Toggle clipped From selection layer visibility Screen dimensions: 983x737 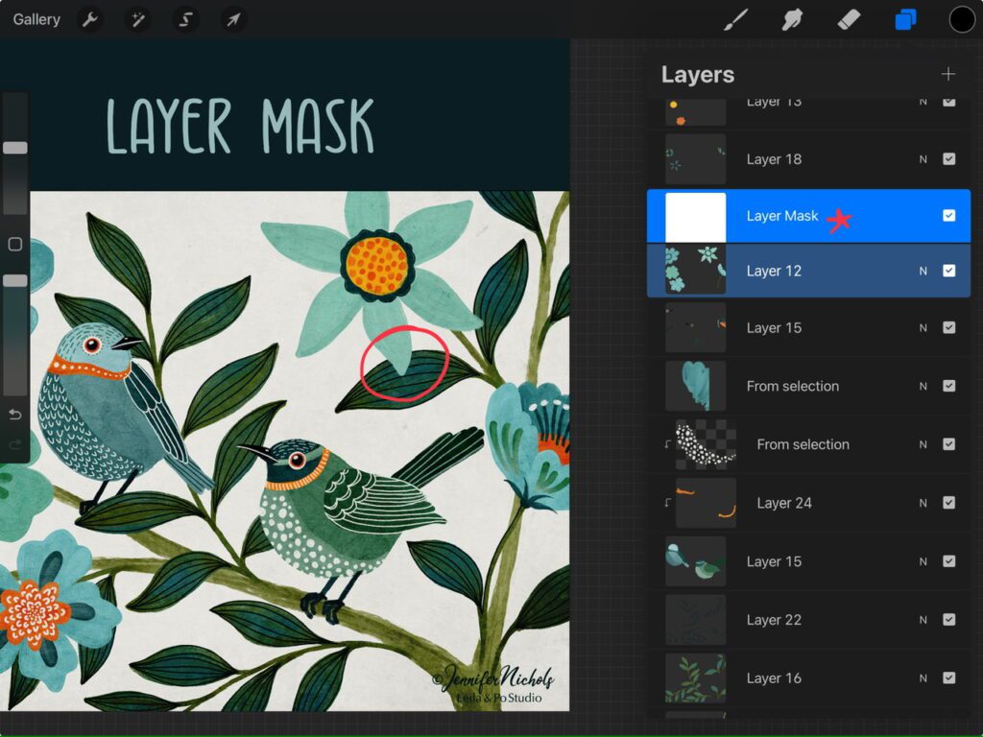[949, 444]
